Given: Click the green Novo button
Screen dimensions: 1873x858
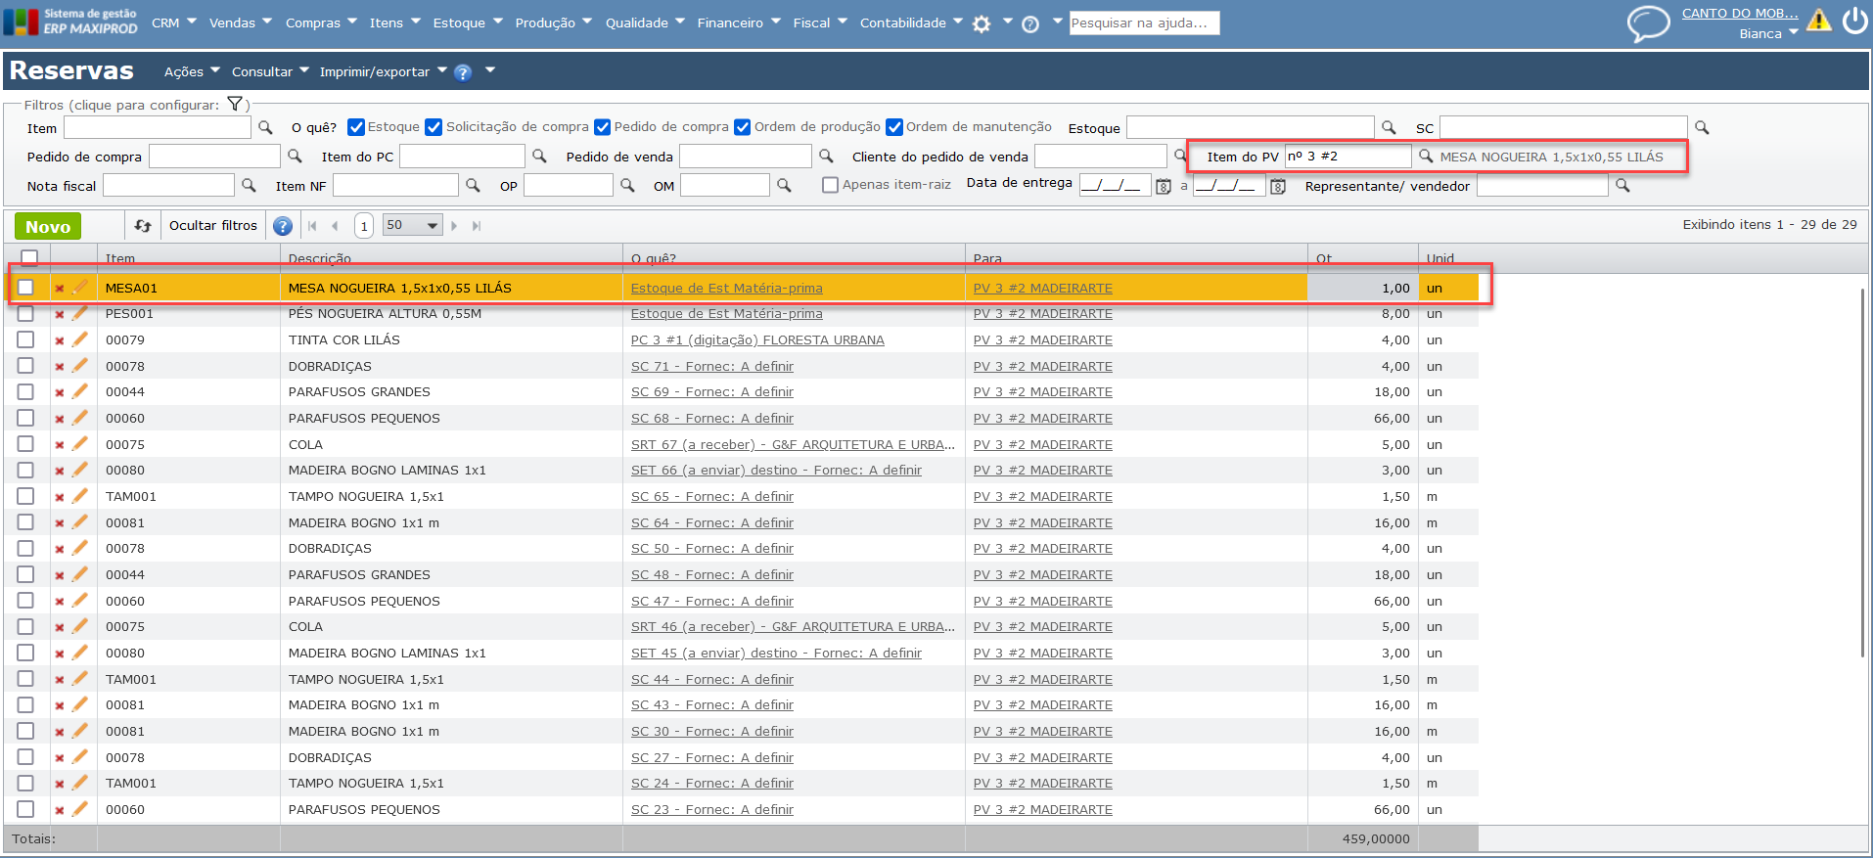Looking at the screenshot, I should click(48, 226).
